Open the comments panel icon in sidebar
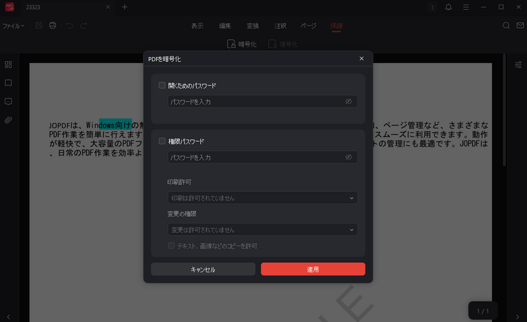The width and height of the screenshot is (527, 322). (9, 102)
